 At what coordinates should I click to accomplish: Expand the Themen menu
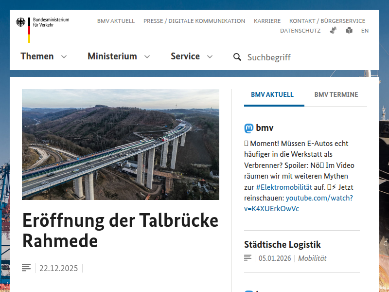pos(43,56)
